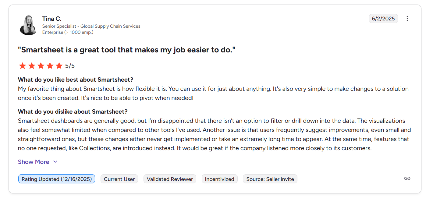Open Tina C.'s profile photo
Image resolution: width=426 pixels, height=198 pixels.
28,25
